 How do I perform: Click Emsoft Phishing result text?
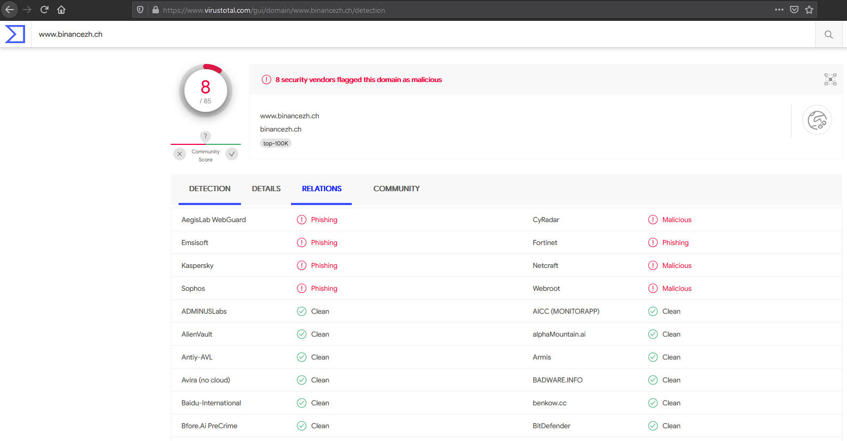324,242
